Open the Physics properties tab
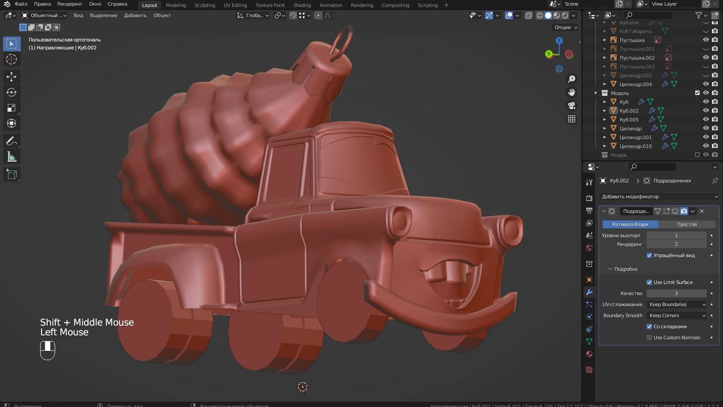 589,317
